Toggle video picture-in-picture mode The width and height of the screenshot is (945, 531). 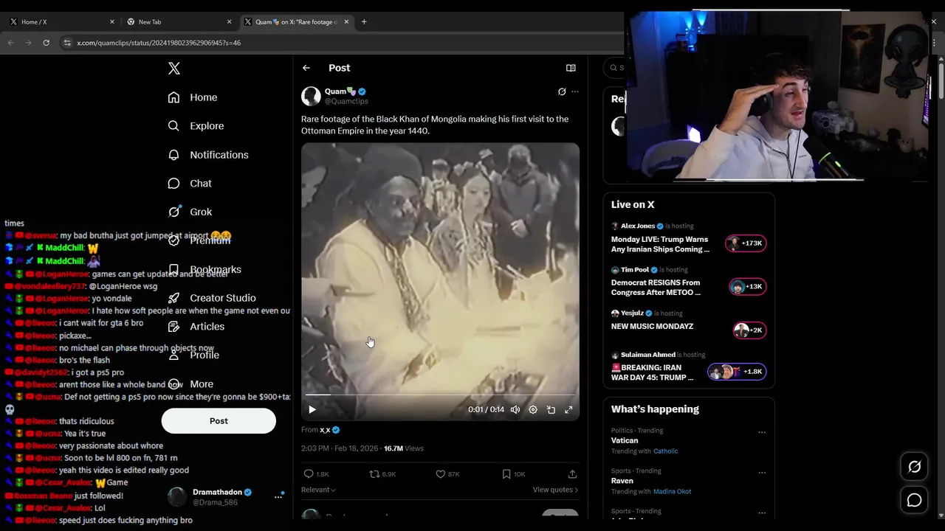(551, 409)
